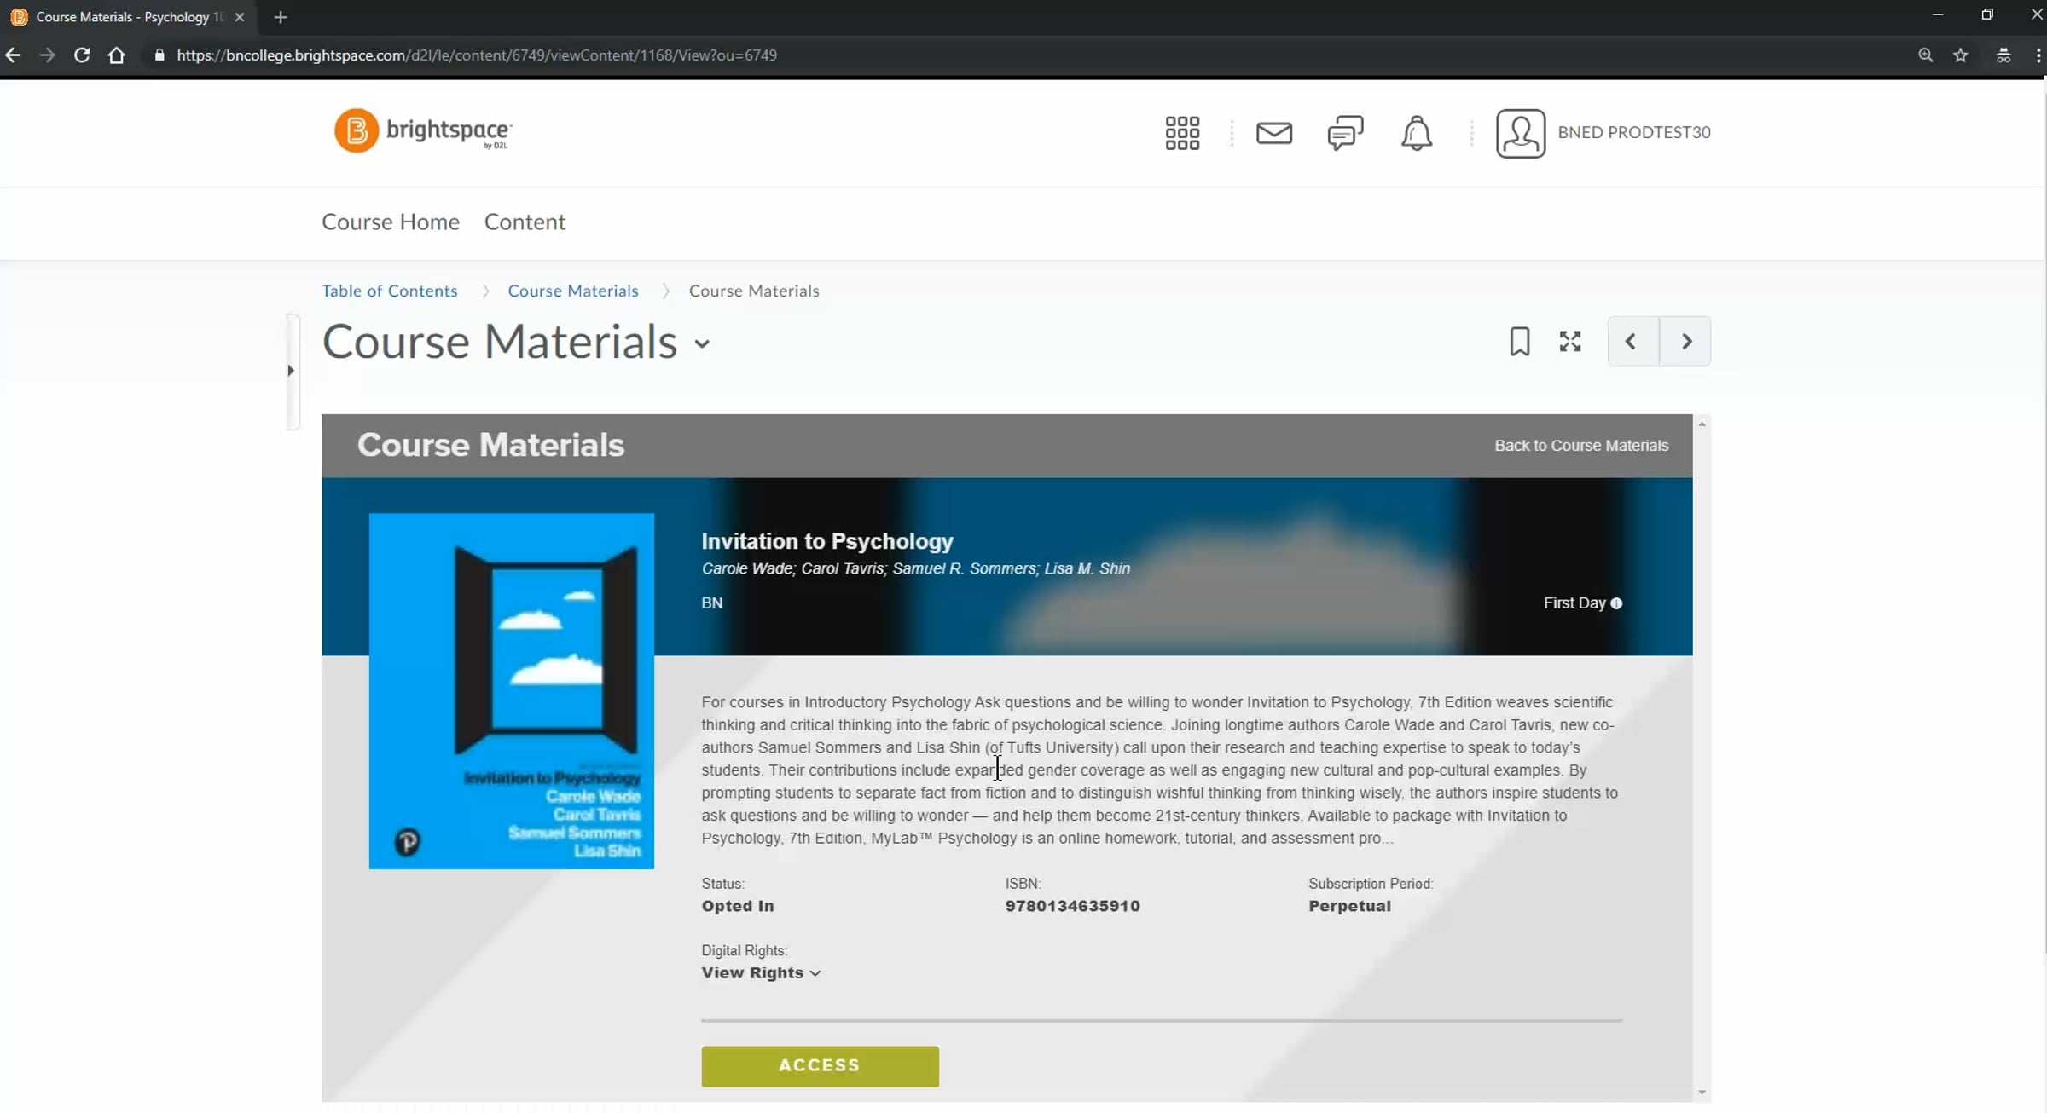
Task: Click the Invitation to Psychology cover thumbnail
Action: tap(512, 691)
